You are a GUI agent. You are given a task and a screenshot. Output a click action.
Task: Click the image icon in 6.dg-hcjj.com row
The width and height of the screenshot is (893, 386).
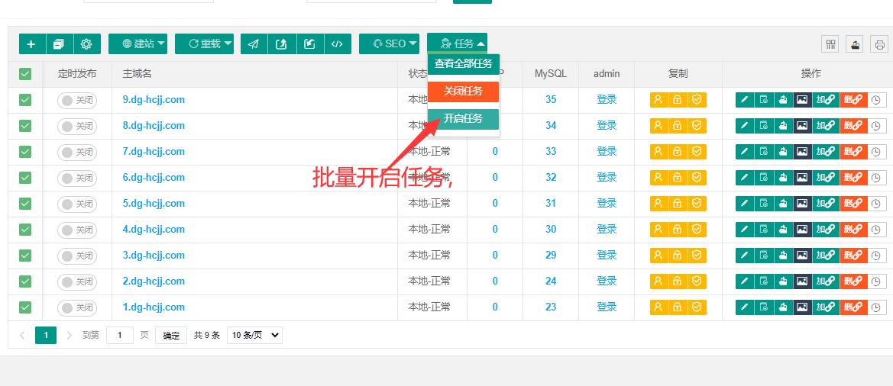(802, 178)
